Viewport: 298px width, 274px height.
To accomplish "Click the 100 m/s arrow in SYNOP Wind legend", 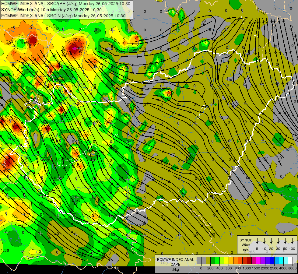I will (292, 241).
